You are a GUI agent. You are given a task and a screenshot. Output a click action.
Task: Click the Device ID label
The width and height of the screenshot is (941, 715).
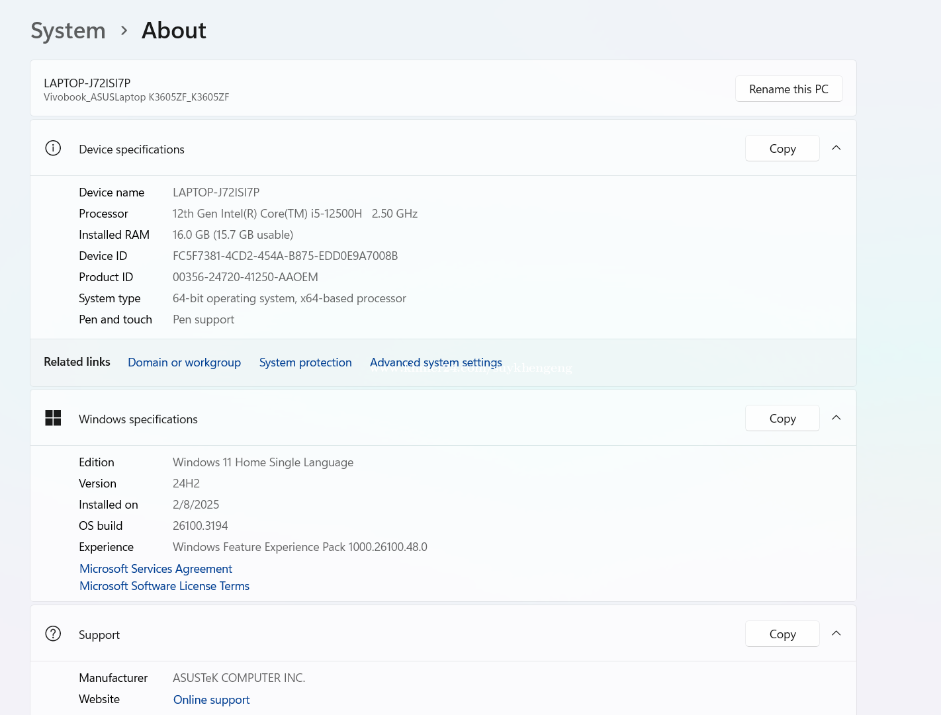103,256
